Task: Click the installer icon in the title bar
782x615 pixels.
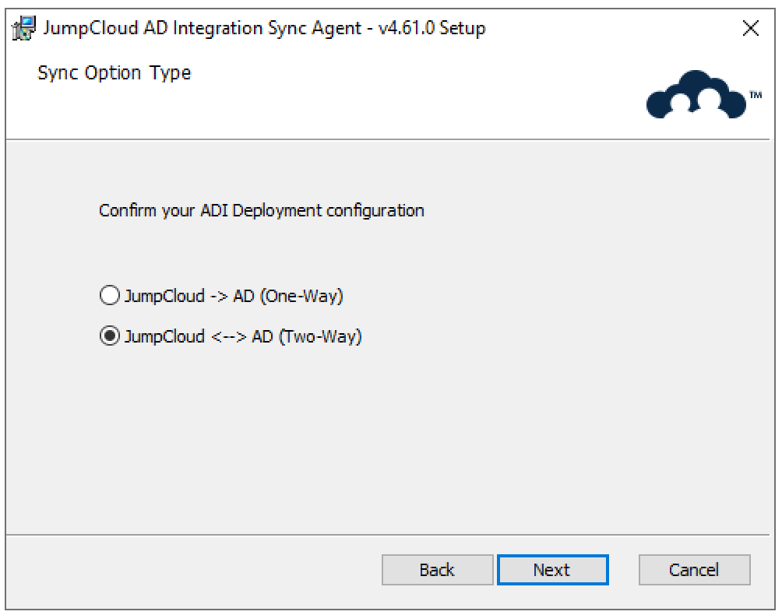Action: (23, 29)
